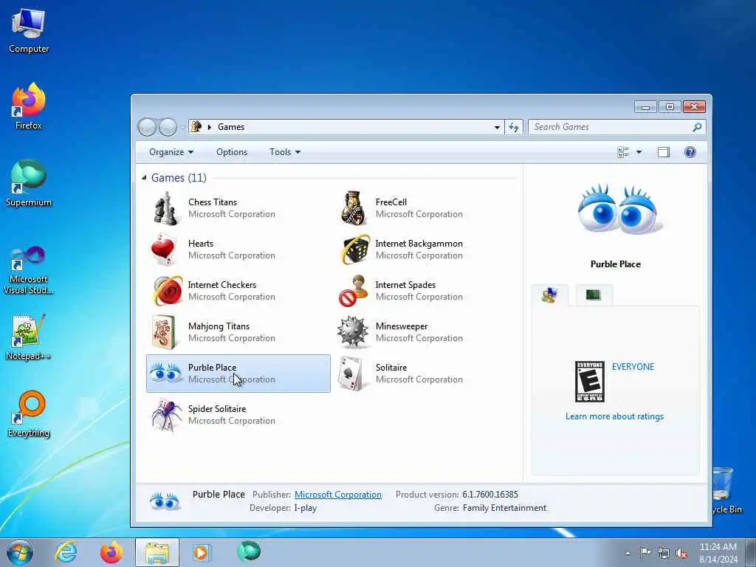Select the Solitaire card icon
Image resolution: width=756 pixels, height=567 pixels.
pyautogui.click(x=351, y=373)
